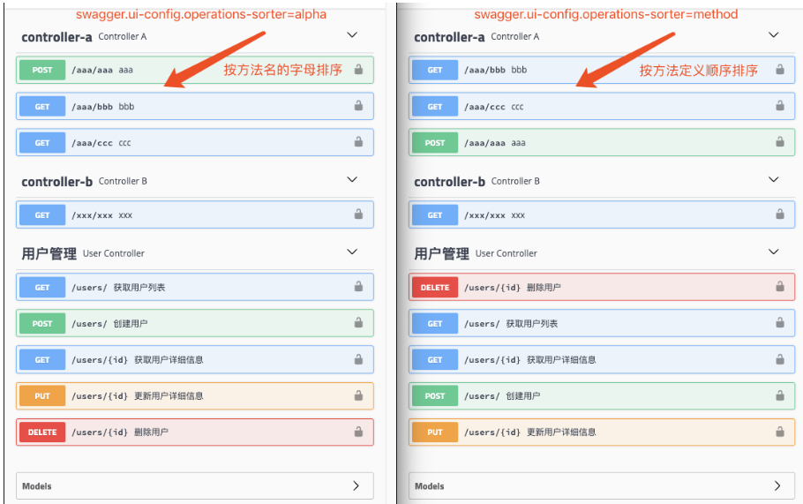
Task: Open GET /aaa/bbb operation in right panel
Action: (602, 70)
